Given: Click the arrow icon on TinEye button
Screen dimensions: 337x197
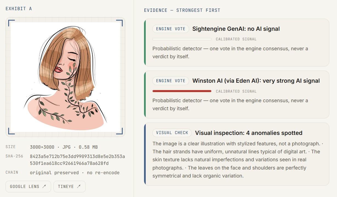Looking at the screenshot, I should coord(79,187).
